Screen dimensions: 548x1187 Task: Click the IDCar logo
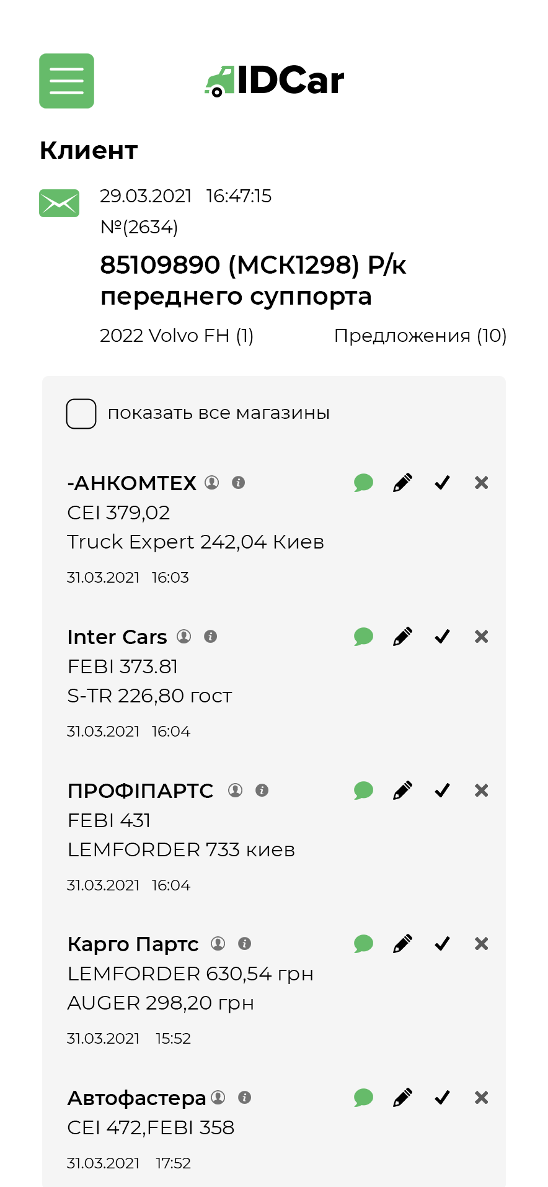click(274, 81)
